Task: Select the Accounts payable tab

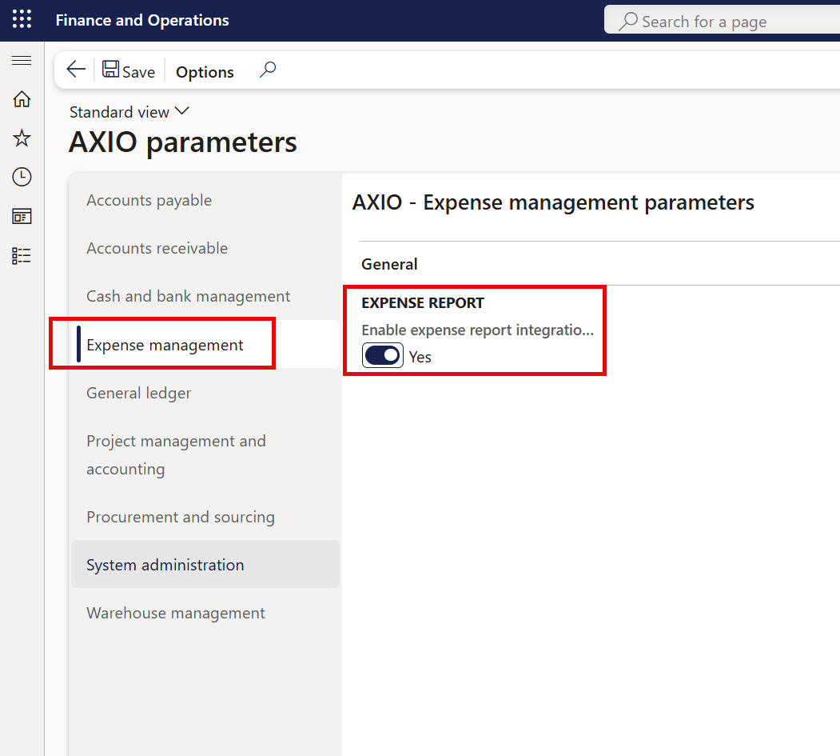Action: (149, 200)
